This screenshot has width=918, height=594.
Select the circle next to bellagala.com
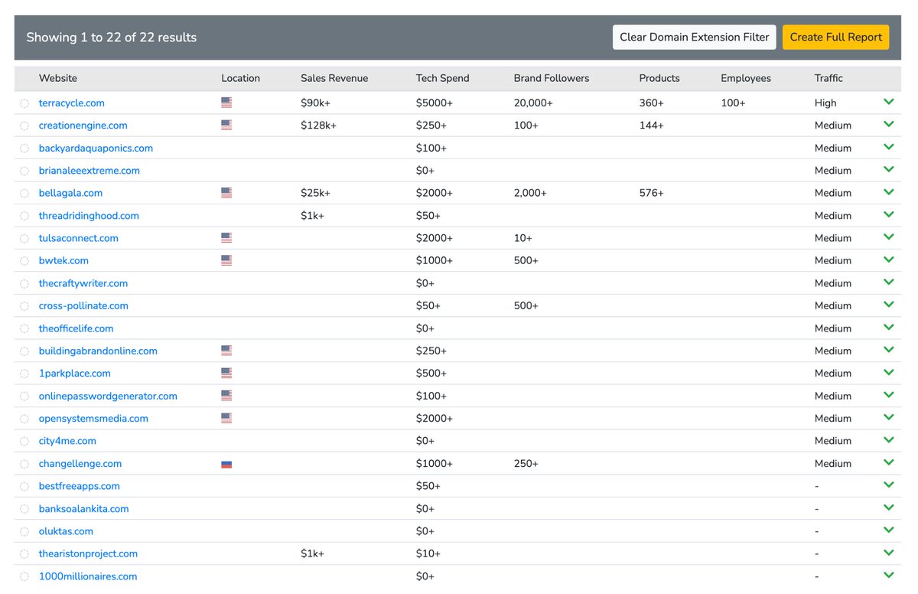point(24,194)
